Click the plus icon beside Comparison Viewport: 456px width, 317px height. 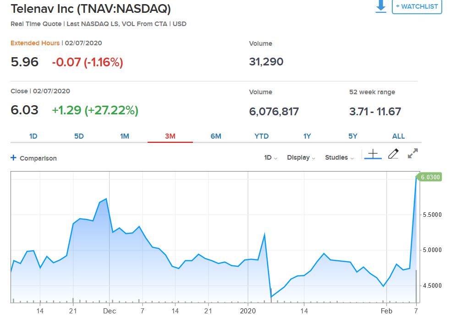(14, 158)
